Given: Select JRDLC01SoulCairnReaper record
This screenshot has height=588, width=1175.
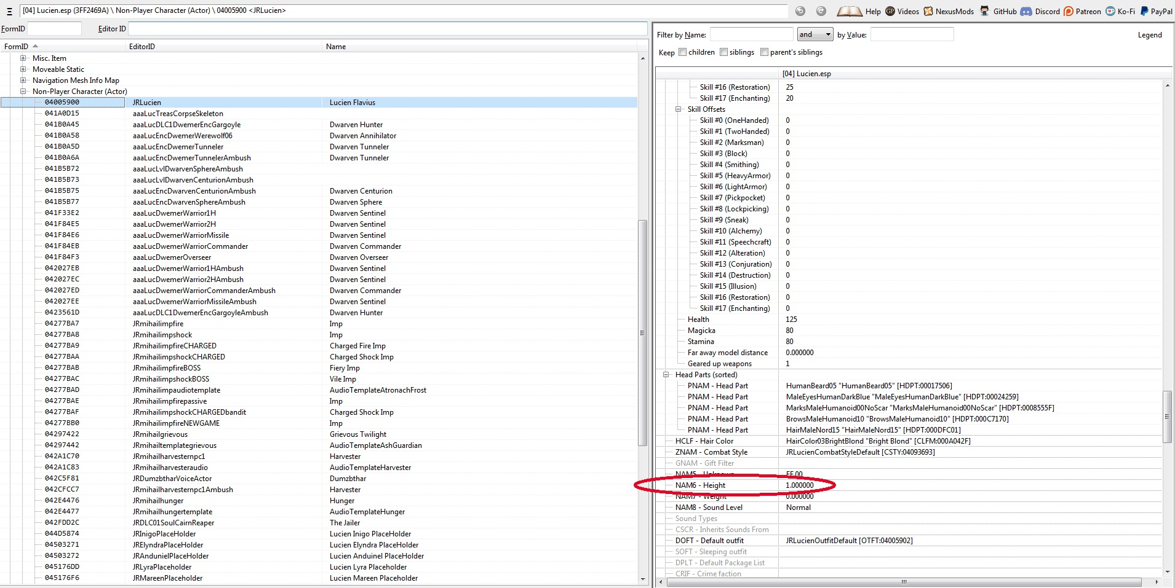Looking at the screenshot, I should [x=319, y=523].
